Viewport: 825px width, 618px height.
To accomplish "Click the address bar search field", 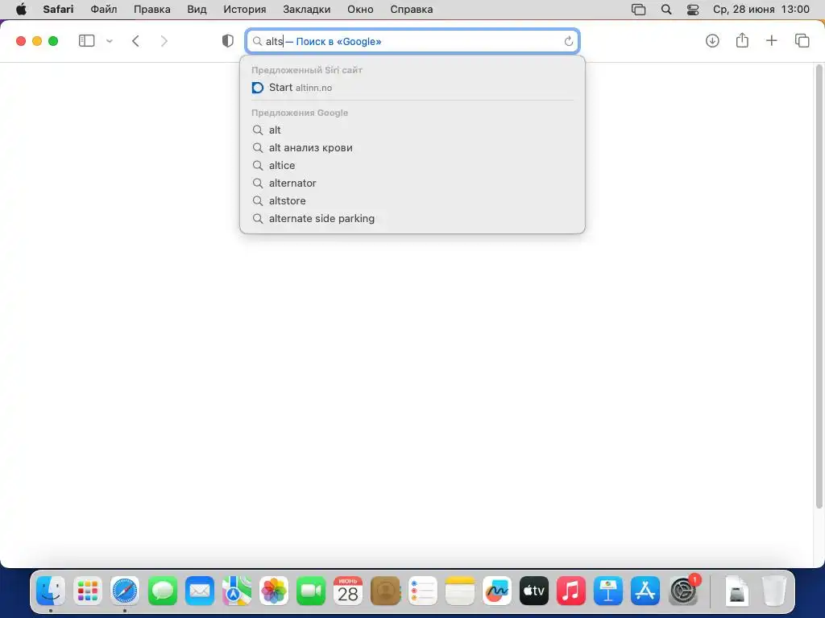I will point(412,41).
